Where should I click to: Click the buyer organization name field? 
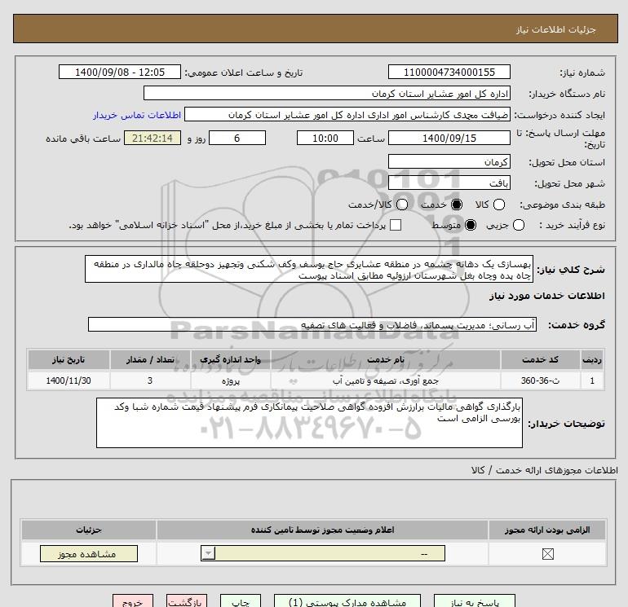(x=327, y=94)
